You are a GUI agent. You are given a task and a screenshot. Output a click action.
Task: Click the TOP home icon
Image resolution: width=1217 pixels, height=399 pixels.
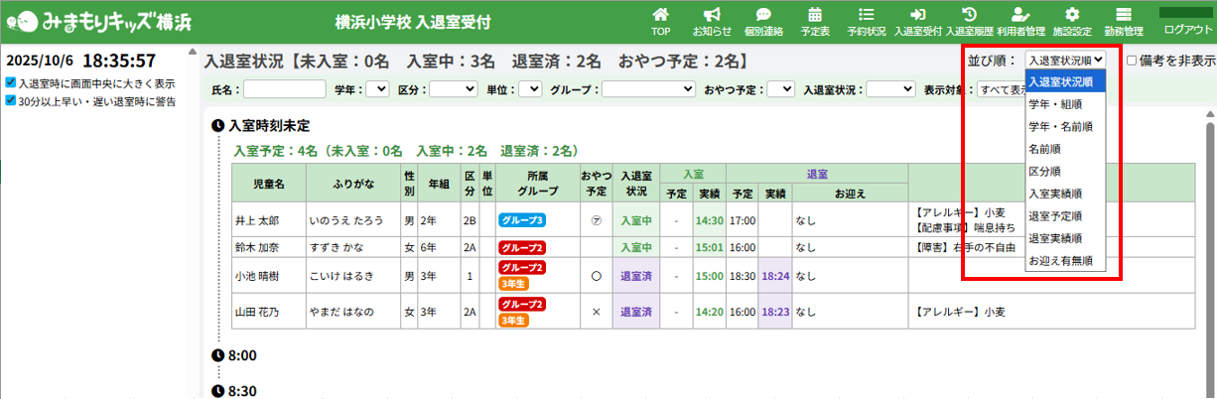click(660, 15)
